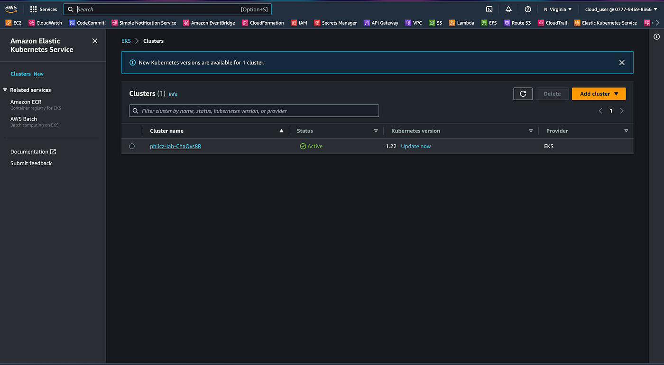Screen dimensions: 664x365
Task: Open Elastic Kubernetes Service shortcut
Action: point(605,23)
